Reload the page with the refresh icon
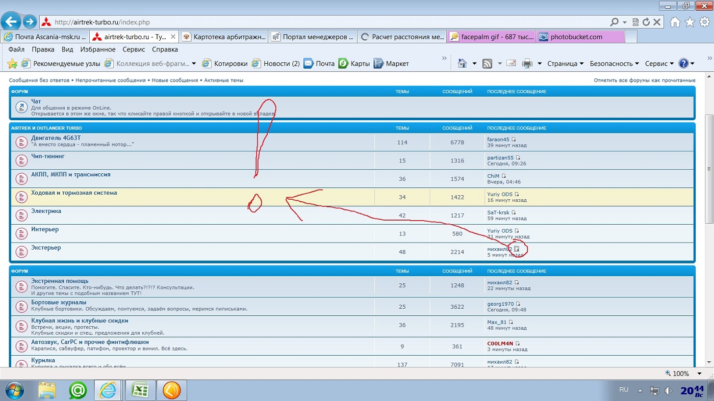The image size is (714, 401). (x=646, y=22)
